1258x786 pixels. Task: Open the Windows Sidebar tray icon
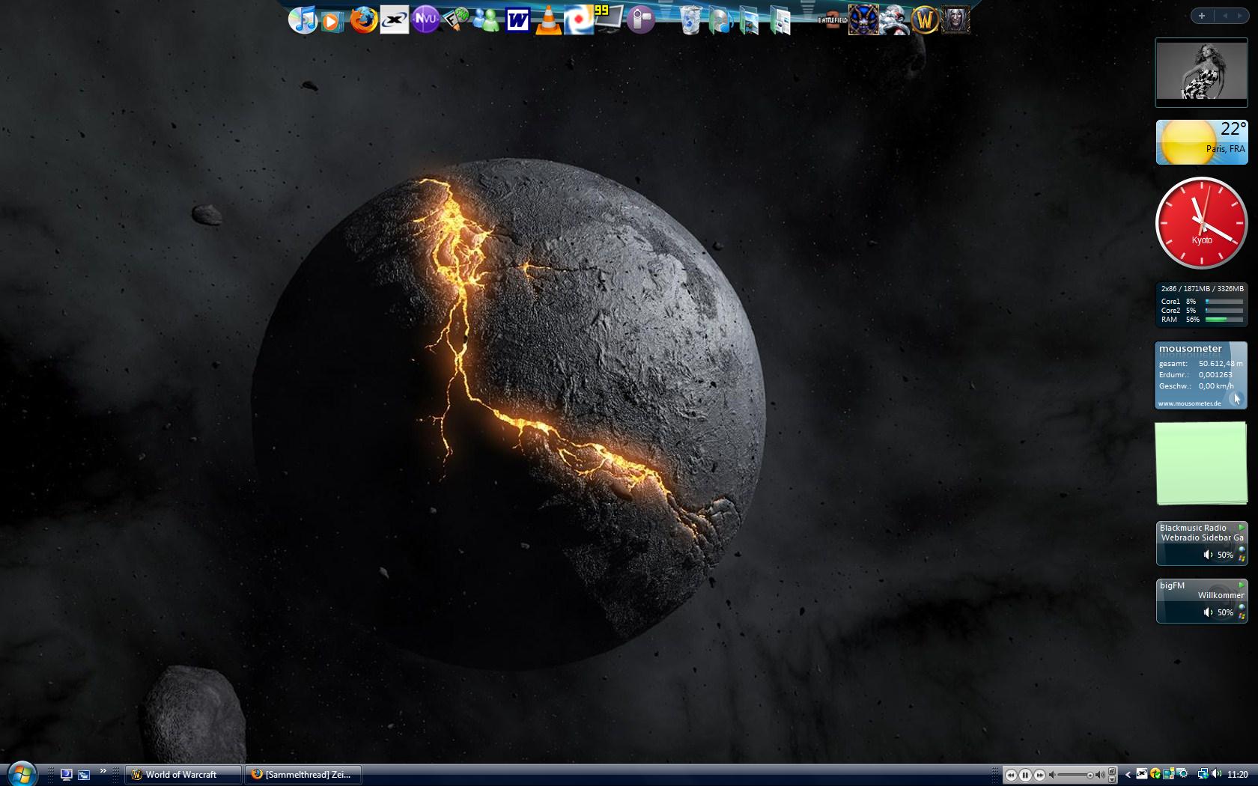point(1168,774)
